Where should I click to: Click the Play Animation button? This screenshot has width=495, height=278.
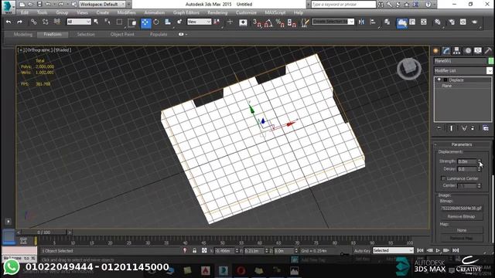[438, 250]
